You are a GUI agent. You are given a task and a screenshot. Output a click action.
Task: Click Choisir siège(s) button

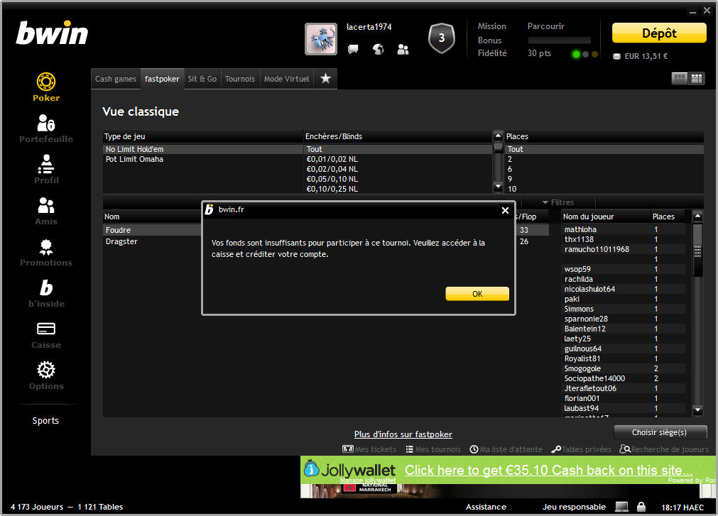[660, 432]
